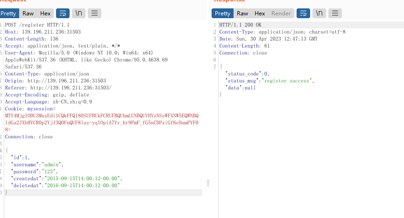This screenshot has height=218, width=404.
Task: Click the '"username":"admin"' JSON field
Action: [x=37, y=164]
